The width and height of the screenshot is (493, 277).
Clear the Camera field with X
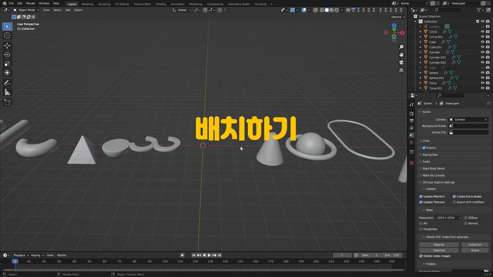point(485,120)
